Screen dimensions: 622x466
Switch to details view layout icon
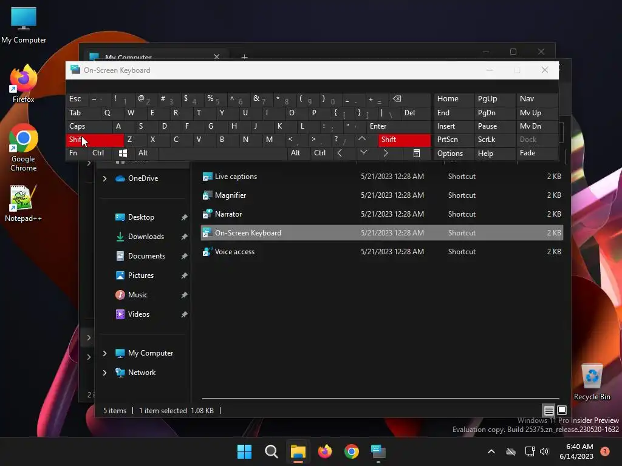(x=549, y=410)
